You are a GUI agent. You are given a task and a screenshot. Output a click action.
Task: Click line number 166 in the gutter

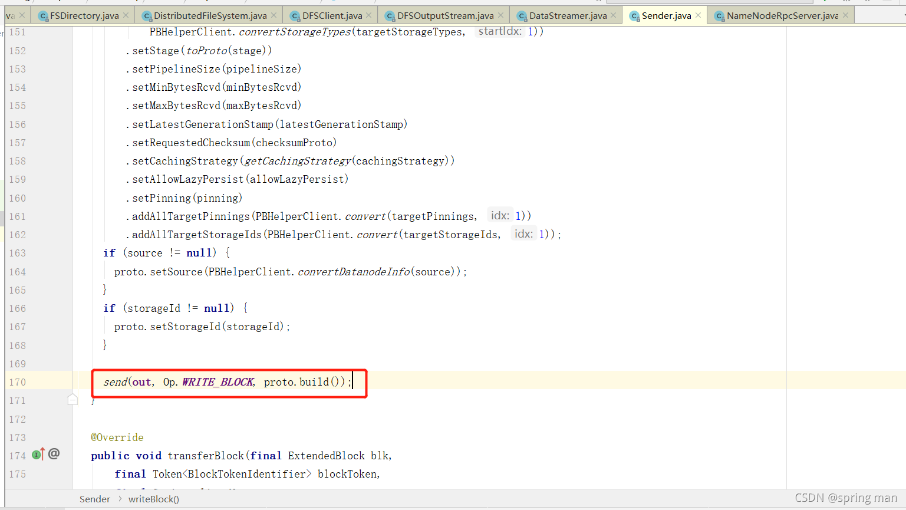tap(18, 308)
